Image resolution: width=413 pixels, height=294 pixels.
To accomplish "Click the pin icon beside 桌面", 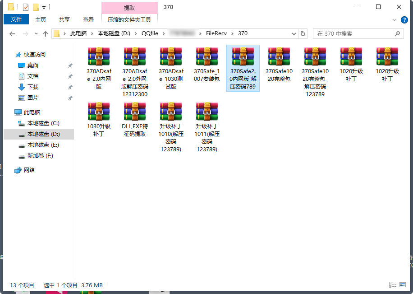I will click(70, 65).
